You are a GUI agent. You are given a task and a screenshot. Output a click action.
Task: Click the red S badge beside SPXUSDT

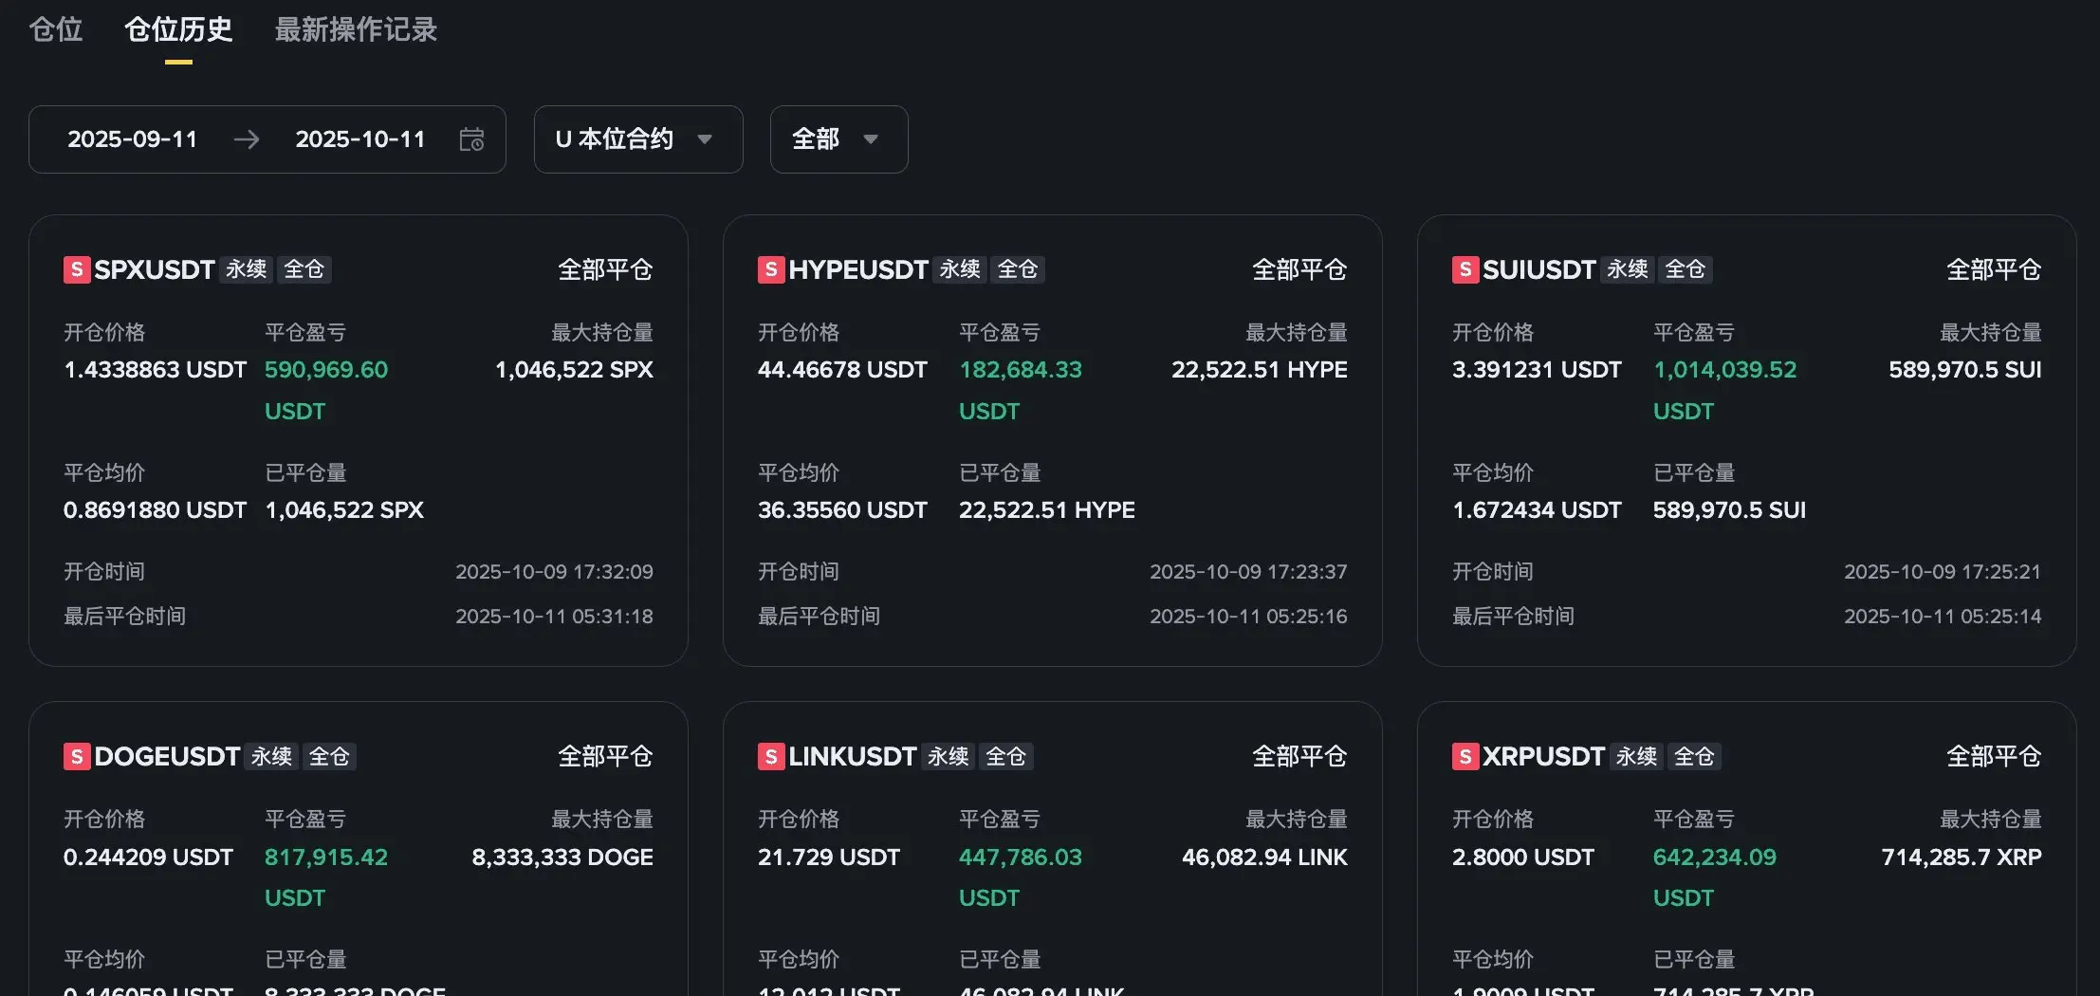77,269
